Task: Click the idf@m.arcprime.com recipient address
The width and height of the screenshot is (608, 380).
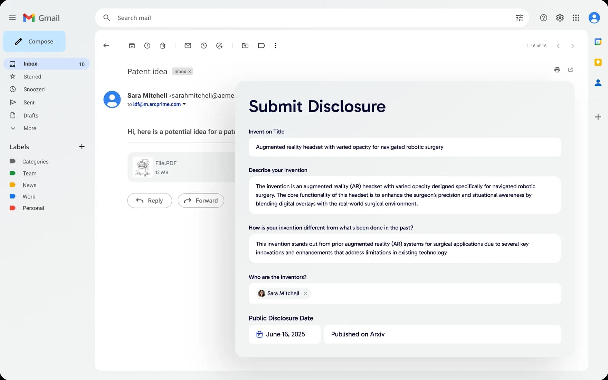Action: point(157,104)
